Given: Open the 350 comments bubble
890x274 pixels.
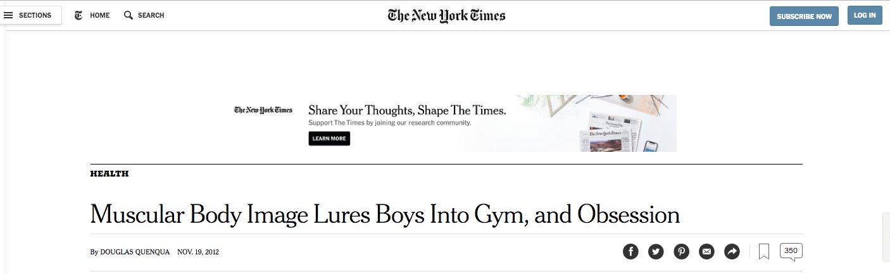Looking at the screenshot, I should pyautogui.click(x=791, y=251).
